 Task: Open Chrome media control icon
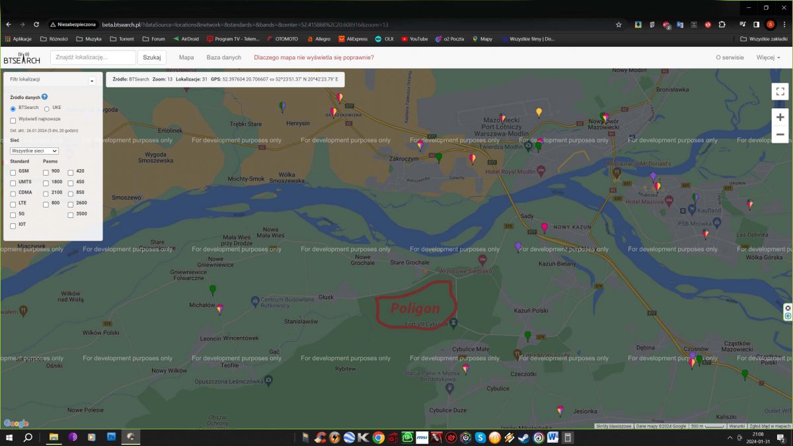tap(743, 24)
